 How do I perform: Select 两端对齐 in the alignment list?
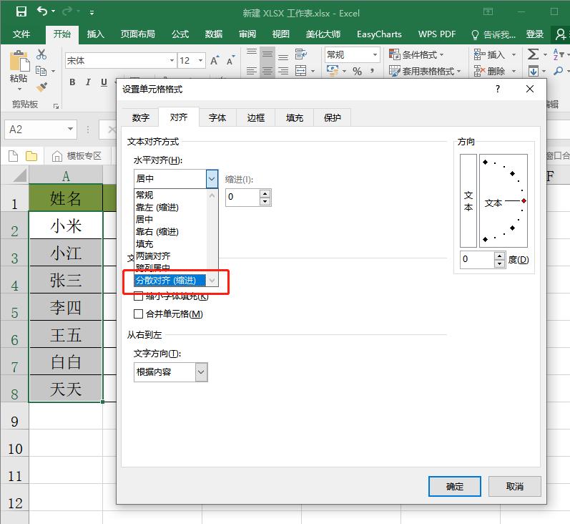click(170, 256)
